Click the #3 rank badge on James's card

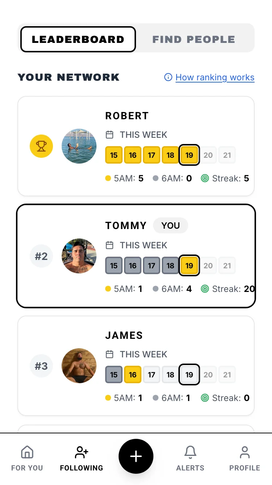(x=41, y=366)
